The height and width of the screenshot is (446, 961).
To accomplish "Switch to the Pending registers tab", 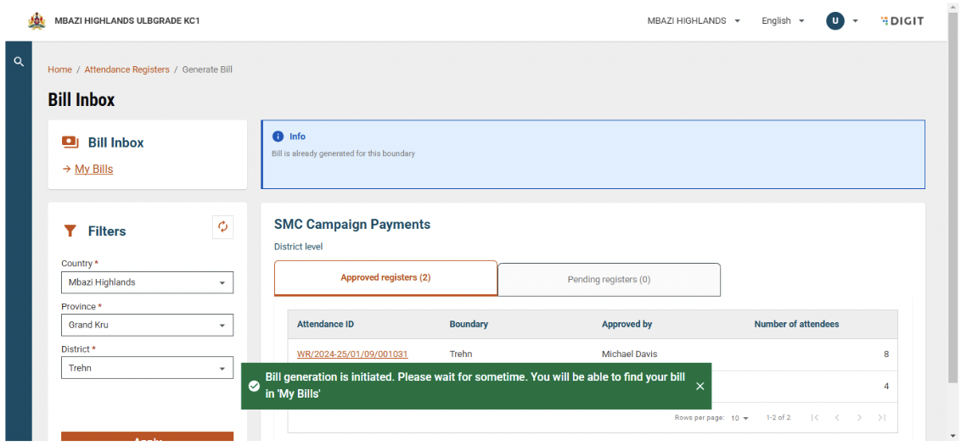I will coord(609,279).
